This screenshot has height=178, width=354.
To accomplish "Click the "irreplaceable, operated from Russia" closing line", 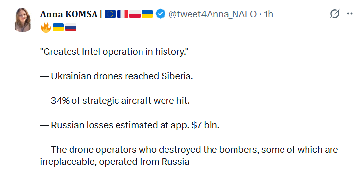I will [115, 162].
